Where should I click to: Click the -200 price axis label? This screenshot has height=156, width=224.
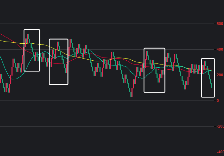[x=219, y=127]
